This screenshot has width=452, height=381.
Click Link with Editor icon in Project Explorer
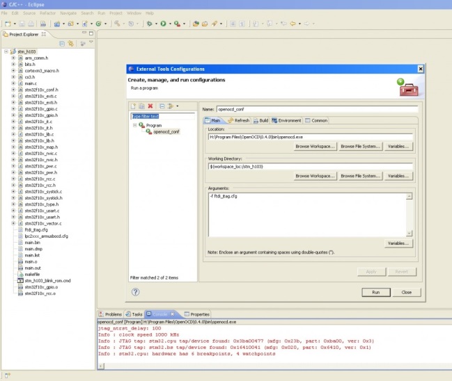click(x=70, y=43)
